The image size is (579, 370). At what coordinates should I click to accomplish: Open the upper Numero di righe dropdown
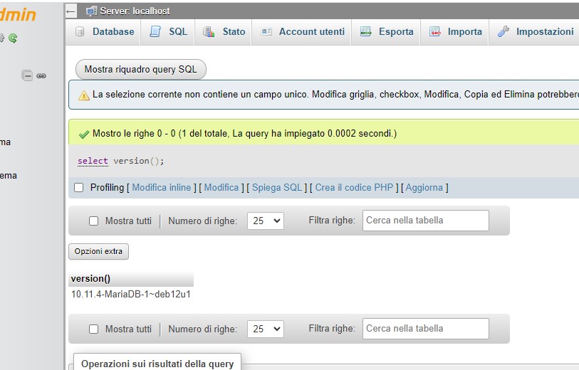(265, 221)
